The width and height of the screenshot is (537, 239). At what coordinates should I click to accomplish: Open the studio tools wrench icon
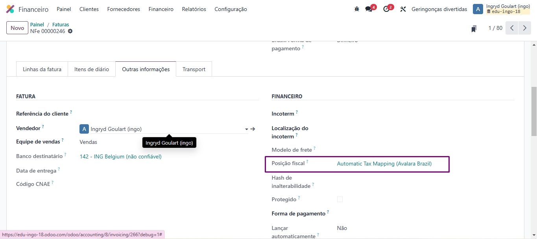(x=403, y=9)
